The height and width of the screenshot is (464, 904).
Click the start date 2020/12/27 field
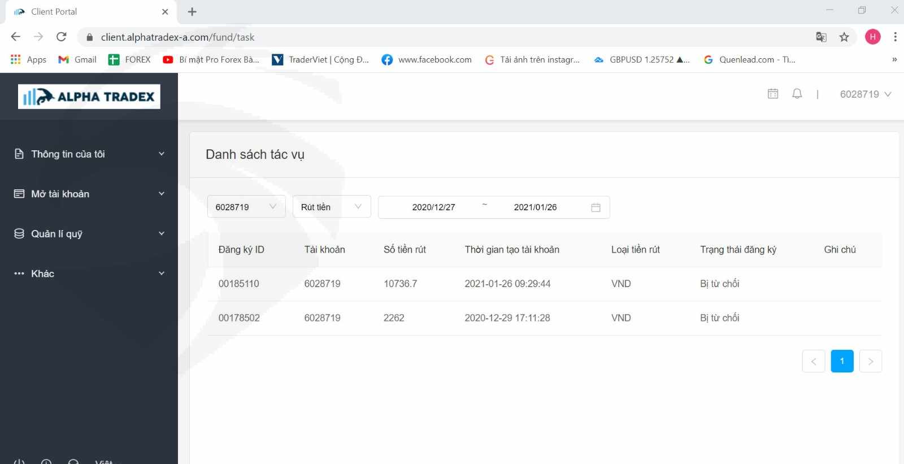[433, 207]
